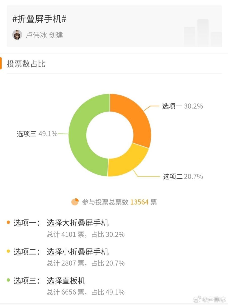Select the 投票数占比 section heading
Image resolution: width=228 pixels, height=305 pixels.
click(26, 64)
